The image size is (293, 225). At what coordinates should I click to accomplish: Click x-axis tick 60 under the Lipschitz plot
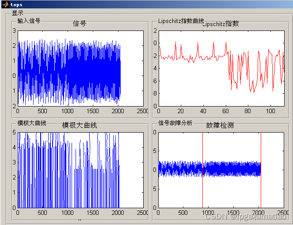225,111
